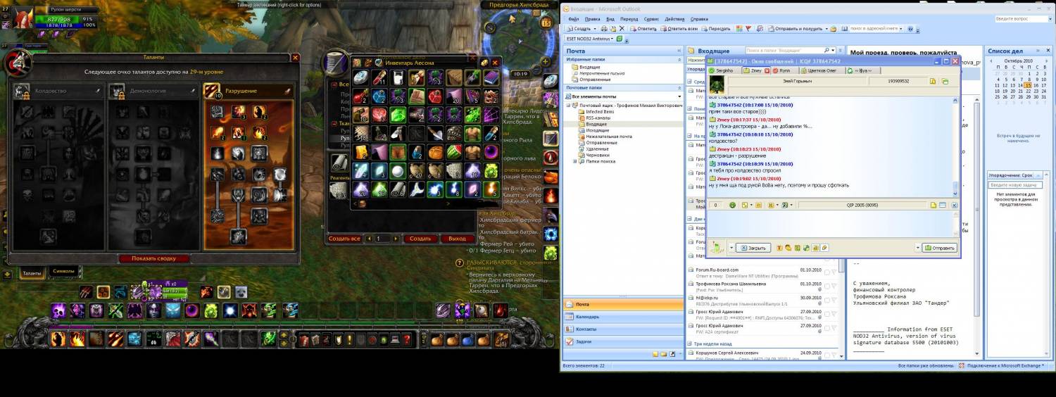Close the Zmey chat tab red X

(767, 71)
